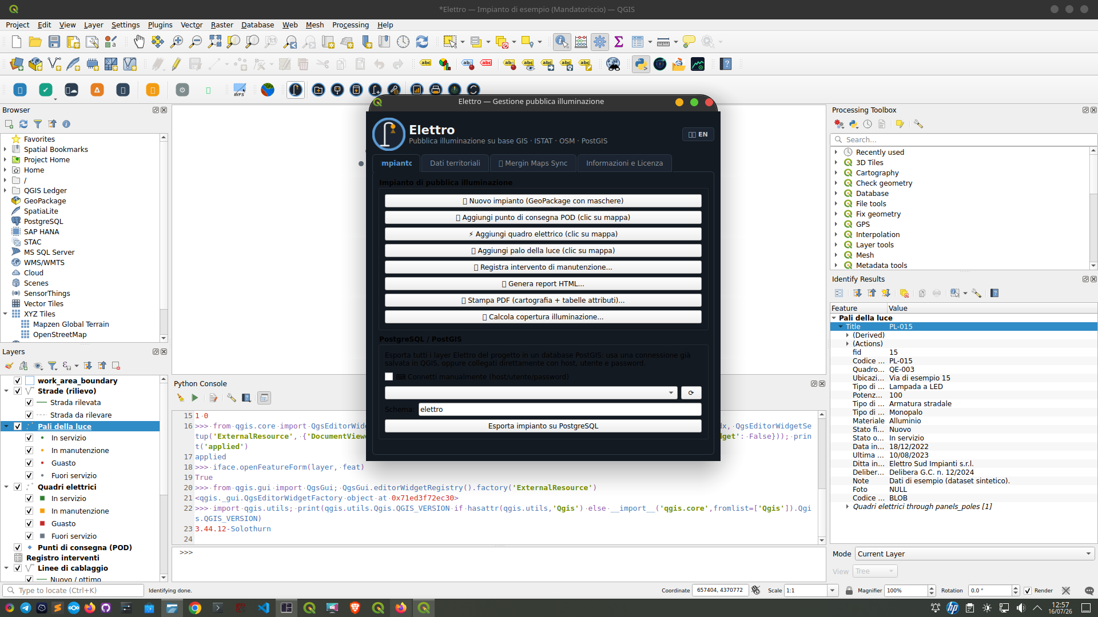1098x617 pixels.
Task: Refresh the map canvas
Action: click(x=422, y=42)
